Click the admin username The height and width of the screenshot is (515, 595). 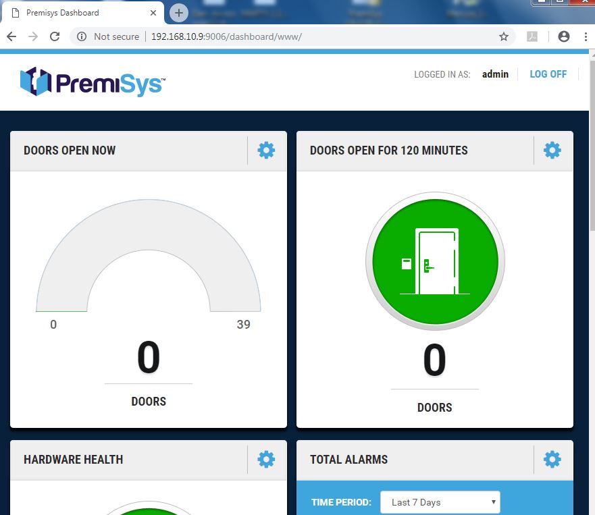pyautogui.click(x=495, y=74)
